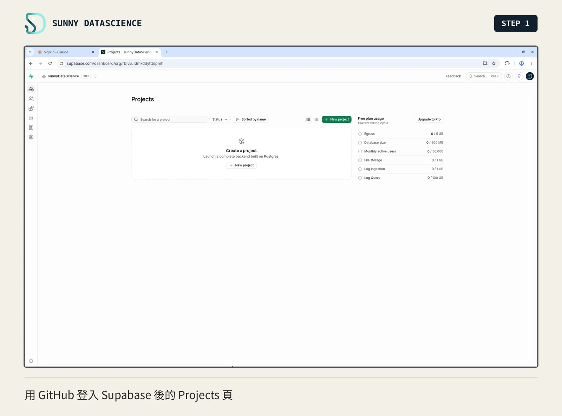Viewport: 562px width, 416px height.
Task: Open the Chrome three-dot menu
Action: tap(531, 64)
